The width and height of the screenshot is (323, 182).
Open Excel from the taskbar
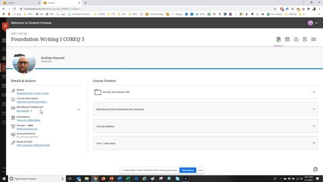tap(128, 178)
